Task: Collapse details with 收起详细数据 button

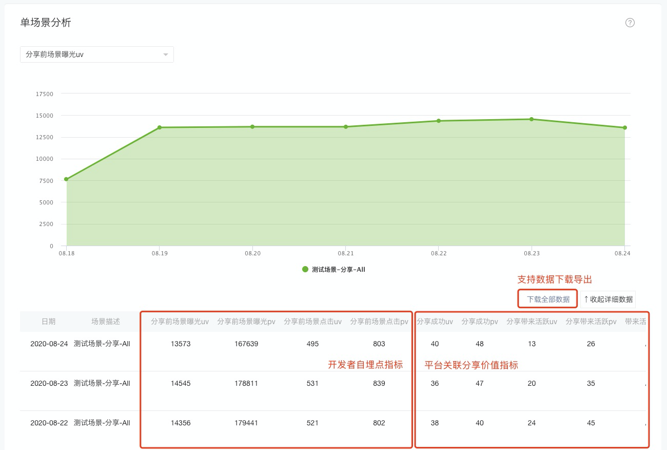Action: (x=608, y=299)
